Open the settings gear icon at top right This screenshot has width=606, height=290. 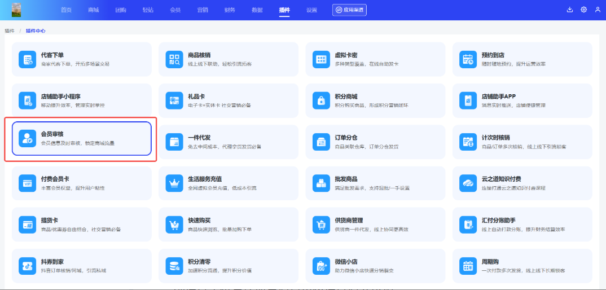pos(583,10)
